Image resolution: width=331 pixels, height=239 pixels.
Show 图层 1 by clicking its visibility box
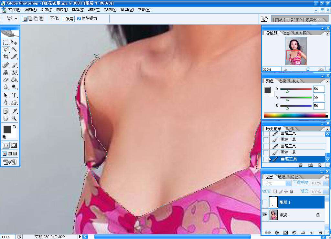[265, 203]
